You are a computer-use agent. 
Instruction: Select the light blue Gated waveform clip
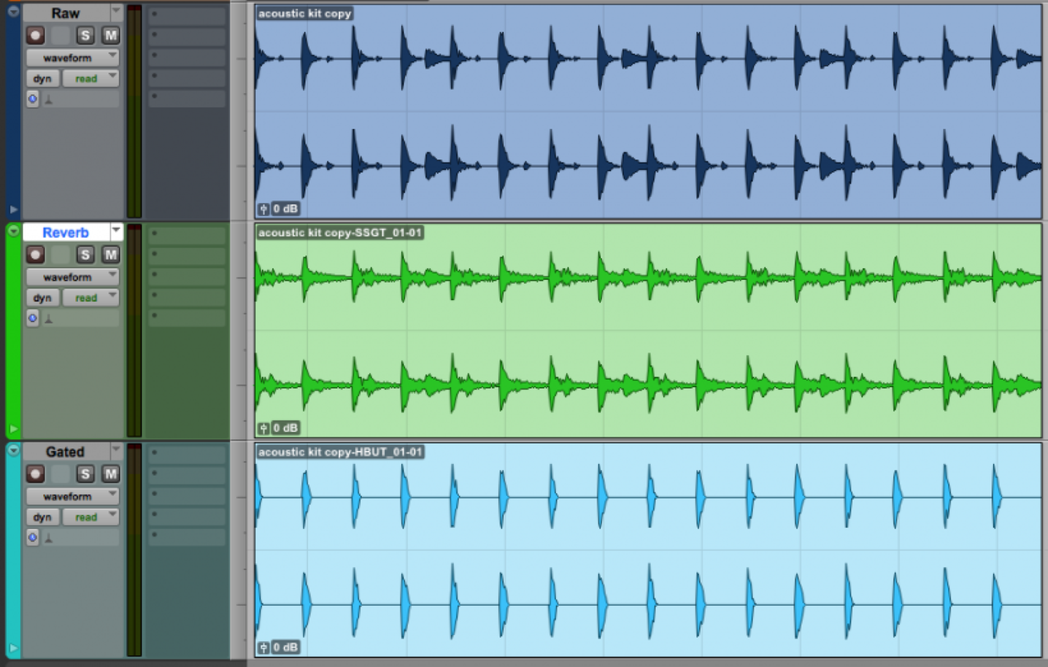point(648,550)
